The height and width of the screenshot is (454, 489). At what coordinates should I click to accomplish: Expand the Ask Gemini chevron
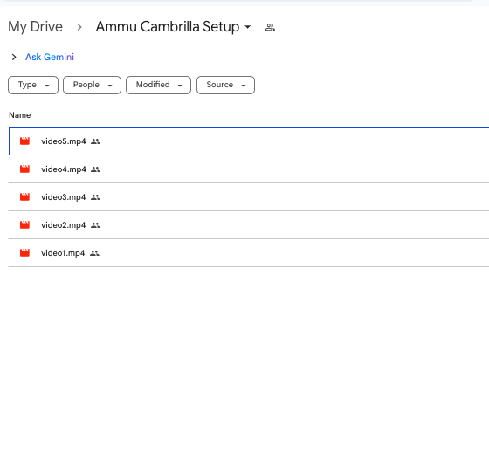pyautogui.click(x=14, y=57)
